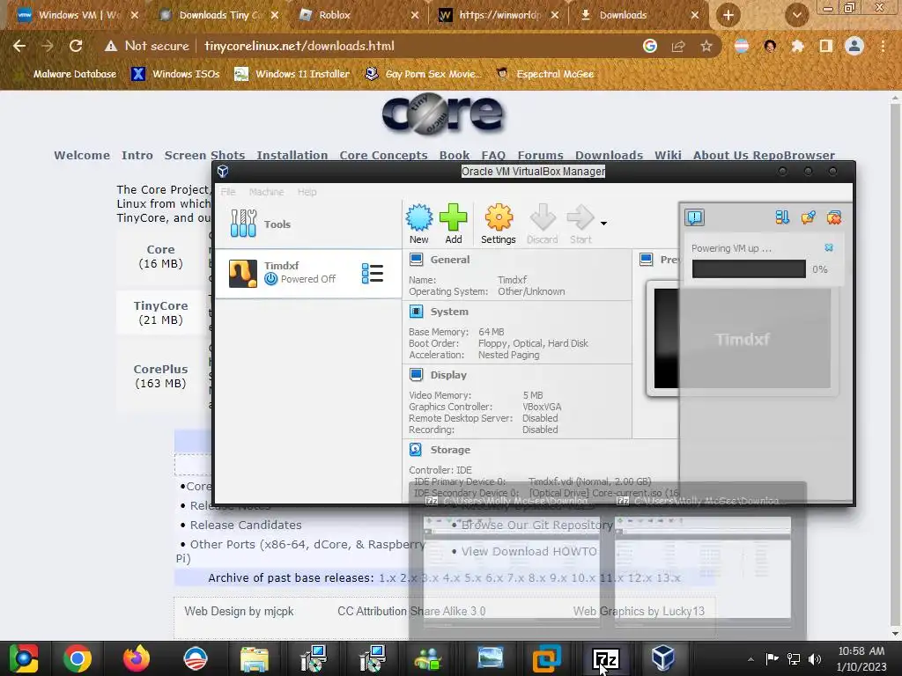The image size is (902, 676).
Task: Click the tab search chevron button
Action: pyautogui.click(x=796, y=15)
